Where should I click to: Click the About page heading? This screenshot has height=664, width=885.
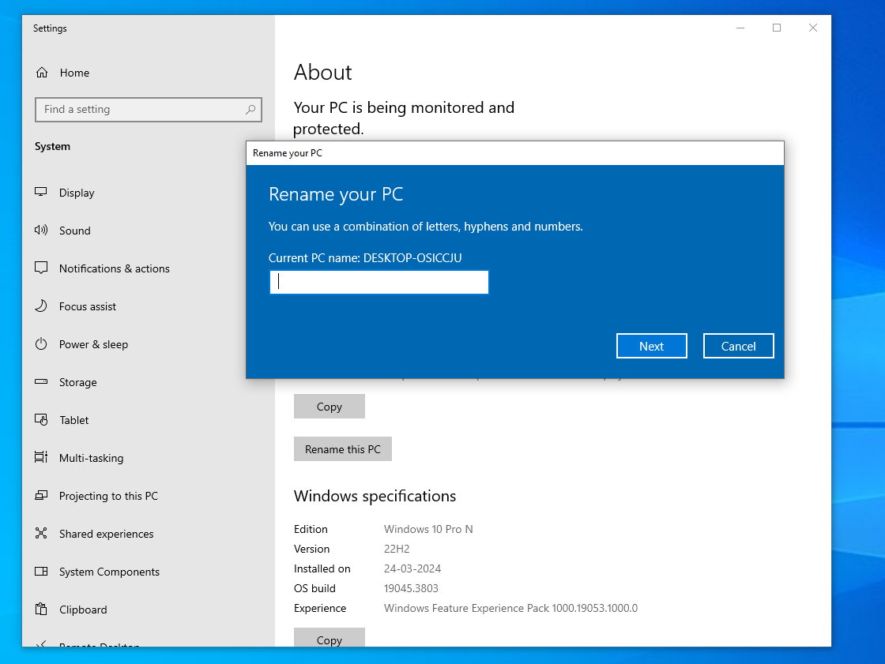pyautogui.click(x=323, y=72)
